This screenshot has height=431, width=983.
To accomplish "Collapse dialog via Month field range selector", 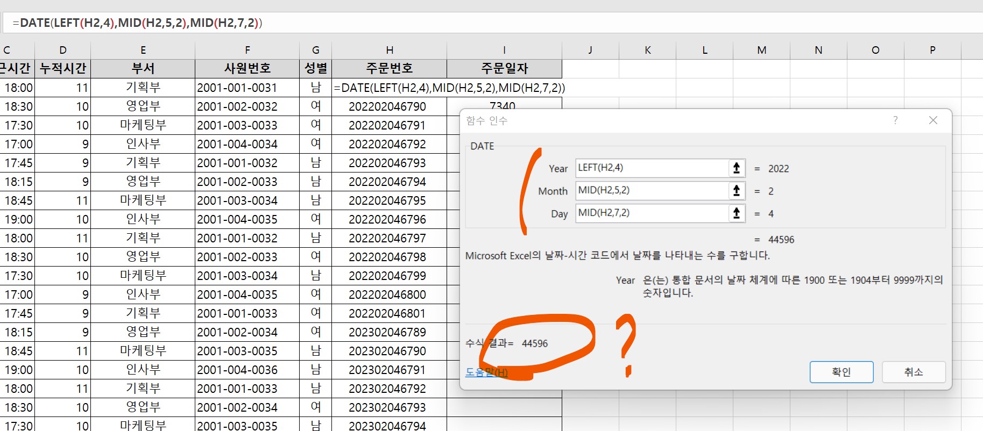I will 737,191.
